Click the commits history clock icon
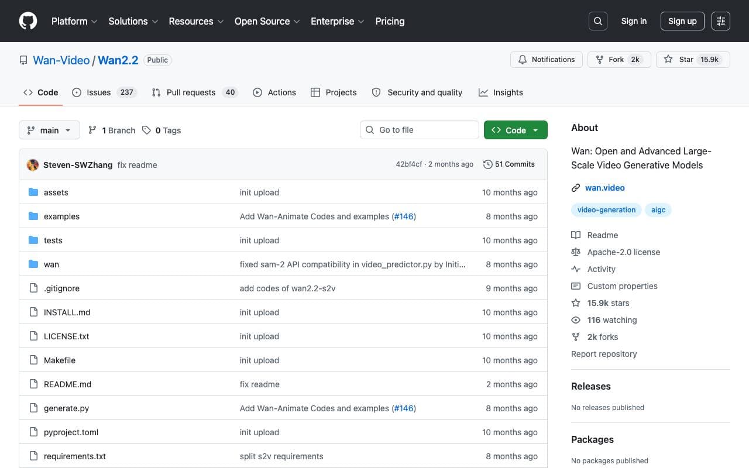Image resolution: width=749 pixels, height=468 pixels. tap(487, 164)
